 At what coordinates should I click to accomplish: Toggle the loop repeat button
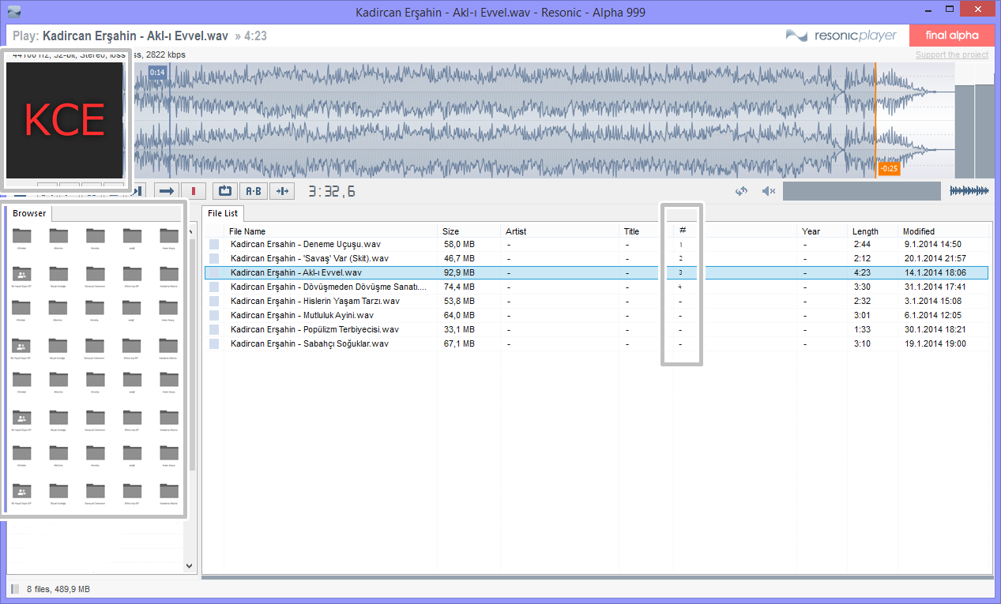pyautogui.click(x=224, y=191)
